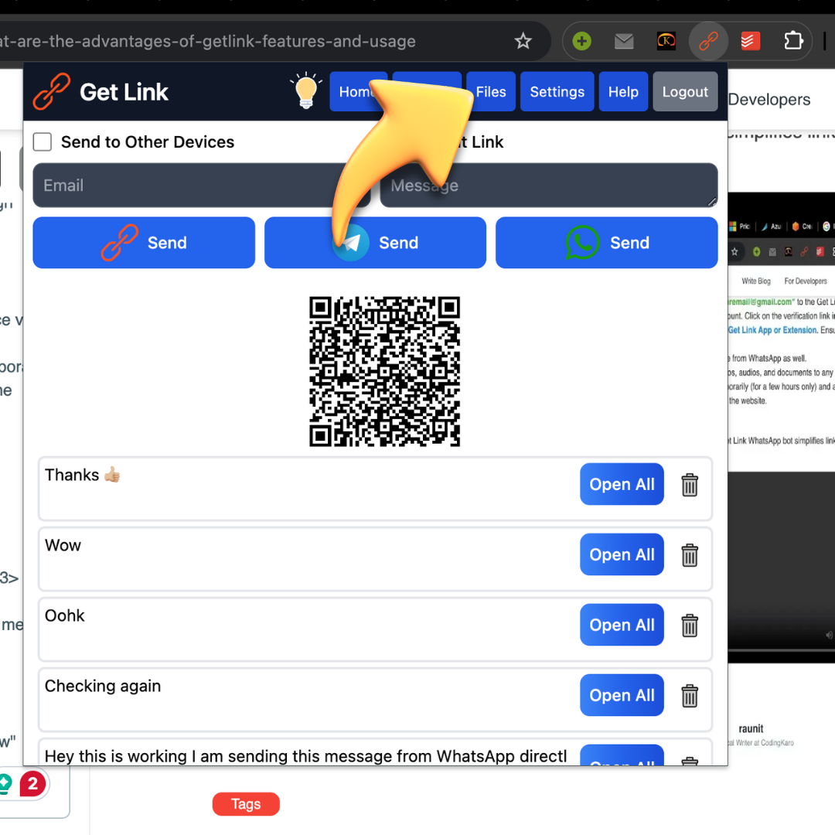Click the browser address bar URL
835x835 pixels.
click(208, 41)
